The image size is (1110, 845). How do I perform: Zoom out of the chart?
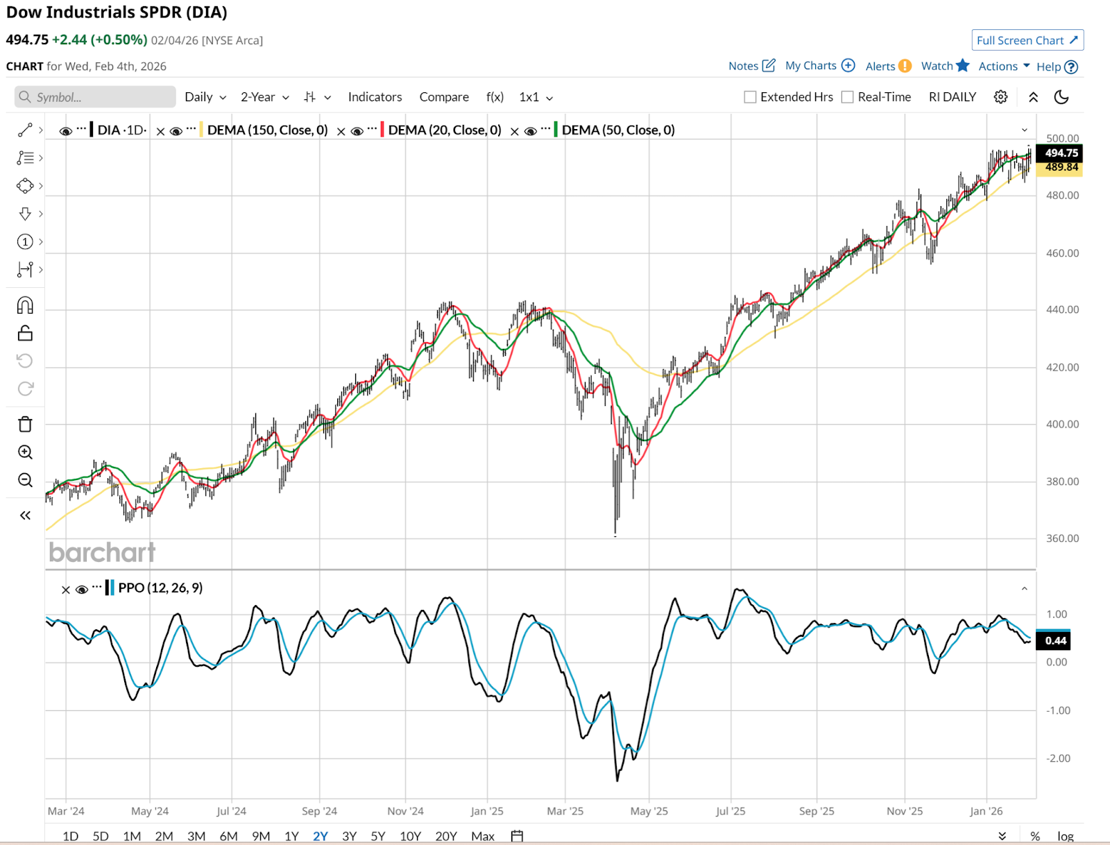pyautogui.click(x=25, y=480)
